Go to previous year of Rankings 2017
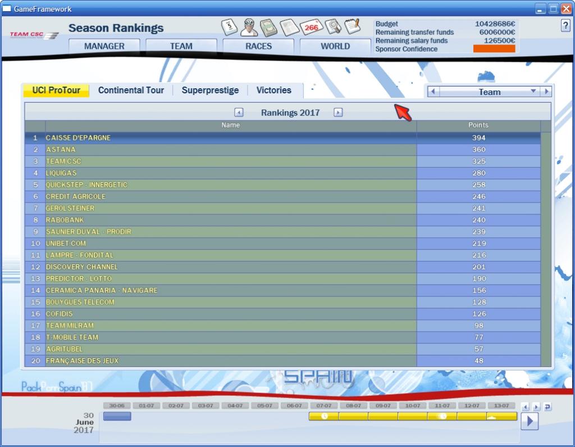 pyautogui.click(x=239, y=112)
